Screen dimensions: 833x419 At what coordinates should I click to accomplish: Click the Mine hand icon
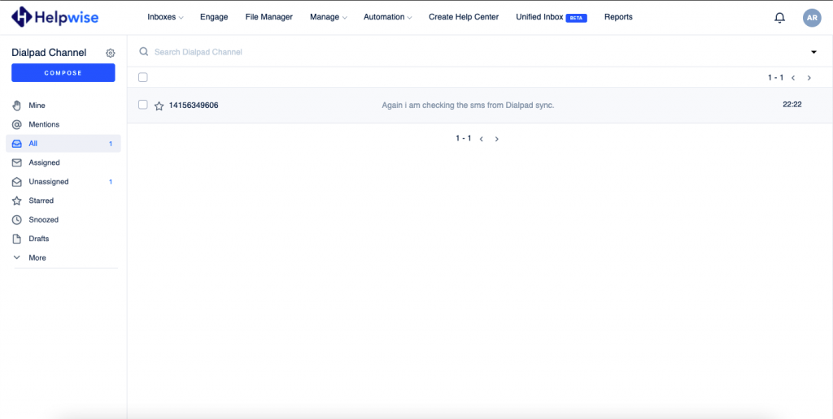coord(17,106)
